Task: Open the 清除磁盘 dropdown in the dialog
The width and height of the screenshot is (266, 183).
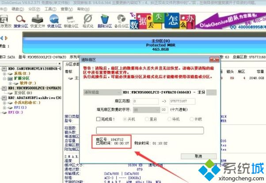Action: [103, 92]
